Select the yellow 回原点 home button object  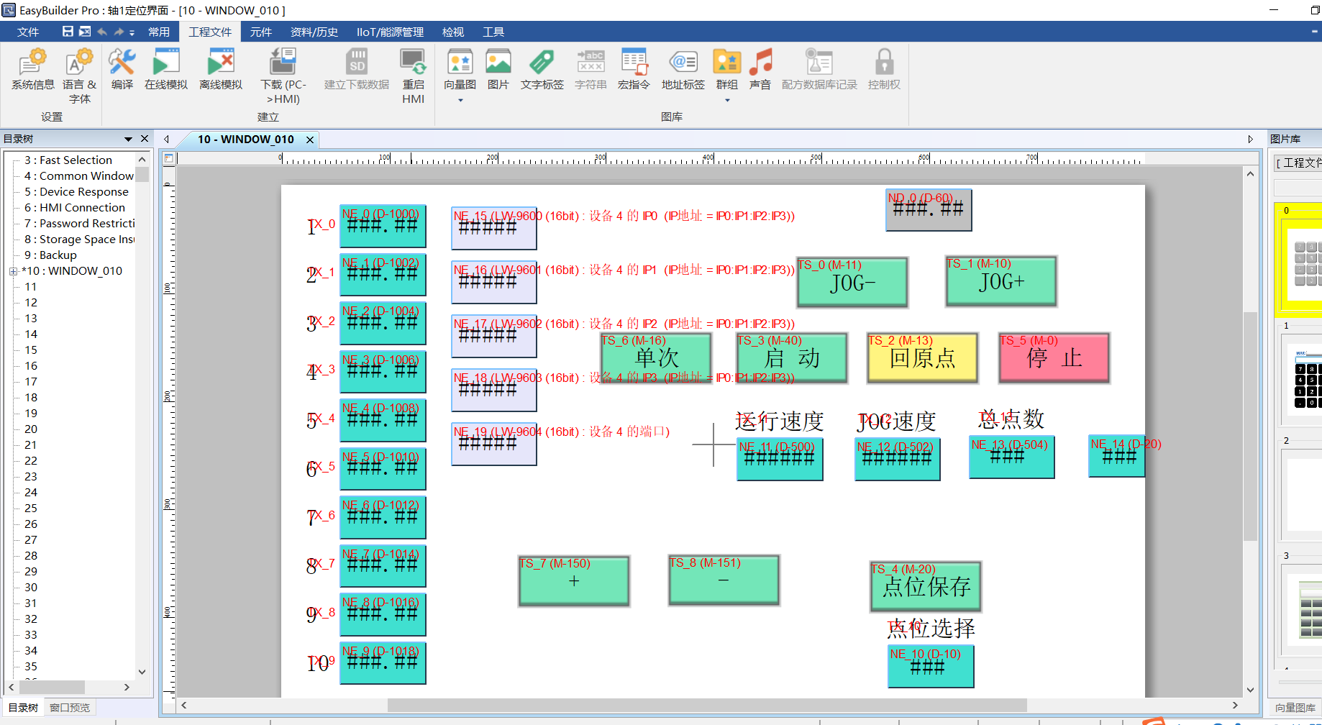click(922, 358)
